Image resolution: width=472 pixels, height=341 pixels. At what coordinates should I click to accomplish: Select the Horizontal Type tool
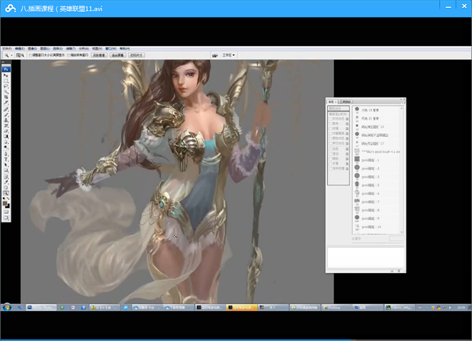(6, 159)
